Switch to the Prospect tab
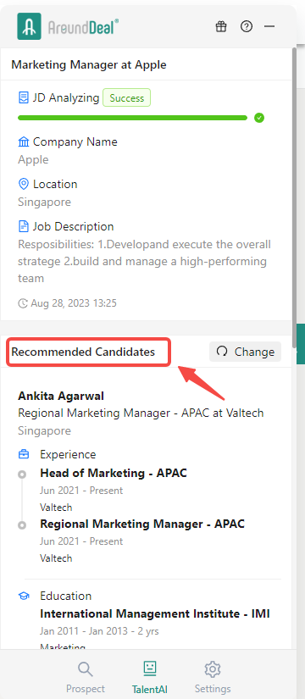Image resolution: width=305 pixels, height=699 pixels. pyautogui.click(x=86, y=677)
